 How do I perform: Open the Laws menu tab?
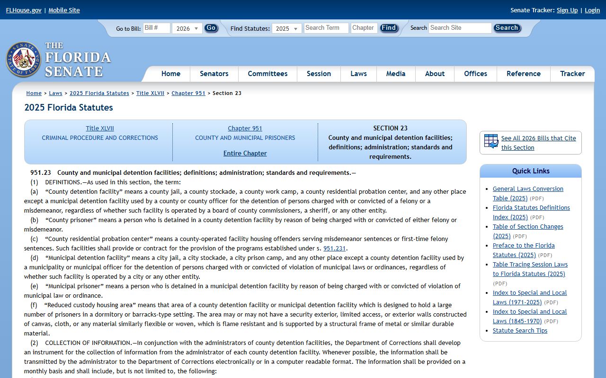tap(358, 74)
